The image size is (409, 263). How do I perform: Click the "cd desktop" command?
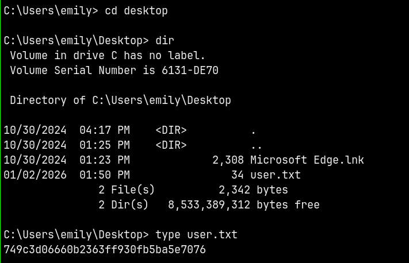[x=136, y=11]
